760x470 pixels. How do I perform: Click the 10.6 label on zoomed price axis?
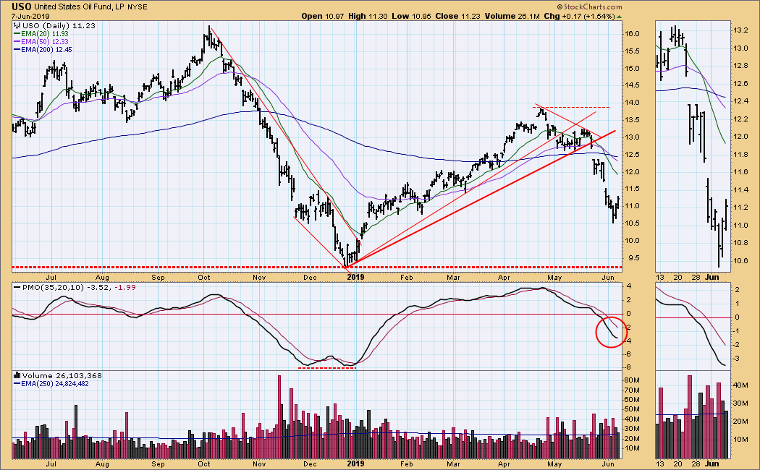point(740,260)
